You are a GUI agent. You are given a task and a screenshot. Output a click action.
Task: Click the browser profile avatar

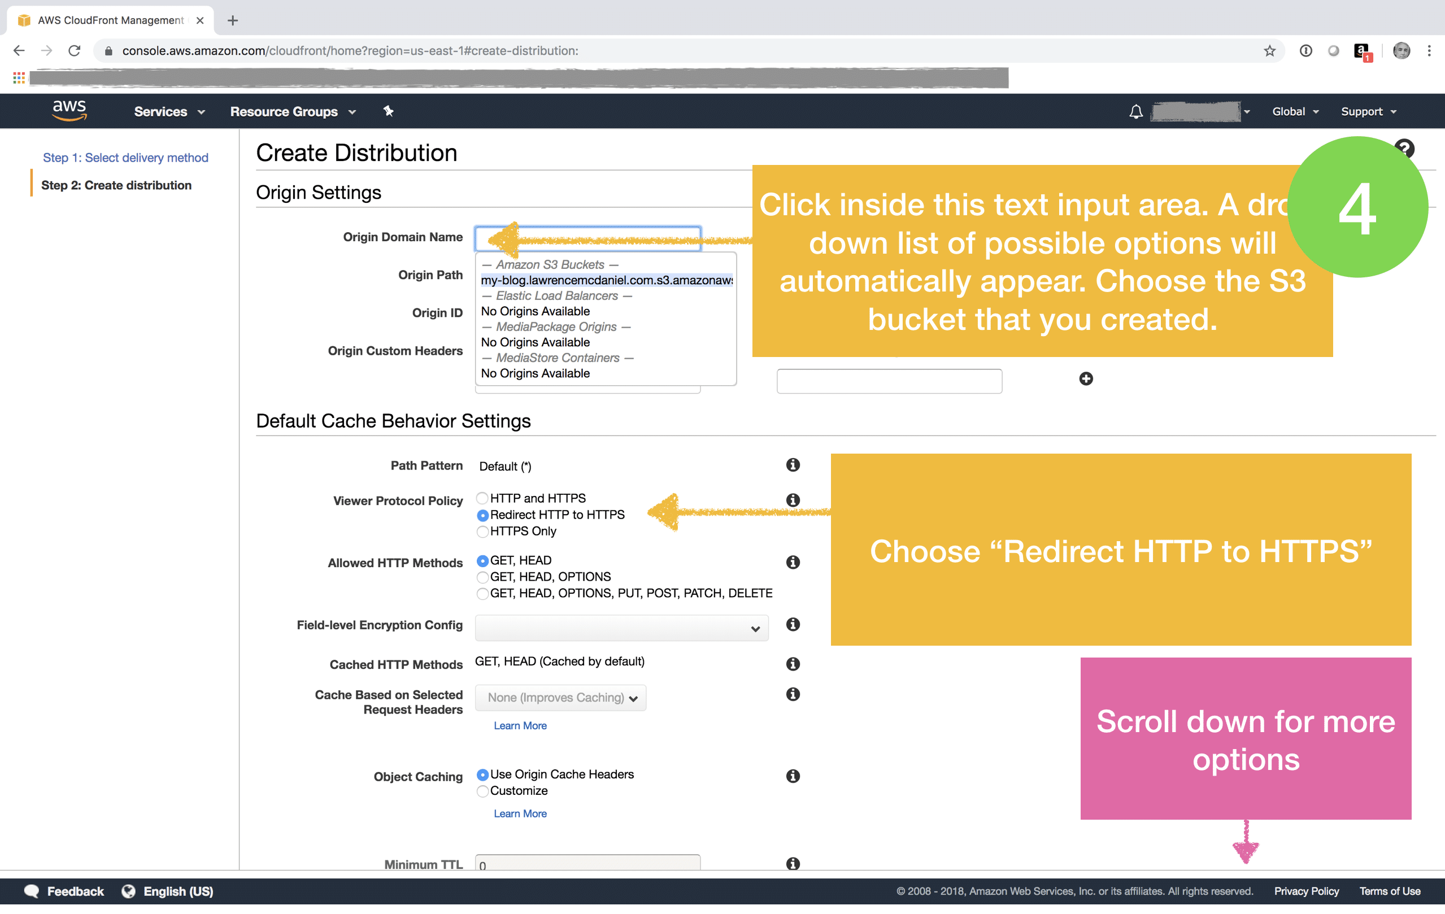click(1401, 51)
